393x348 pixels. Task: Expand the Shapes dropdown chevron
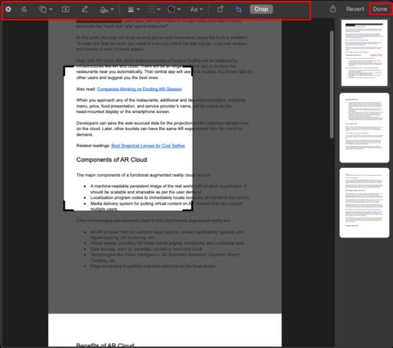coord(51,9)
